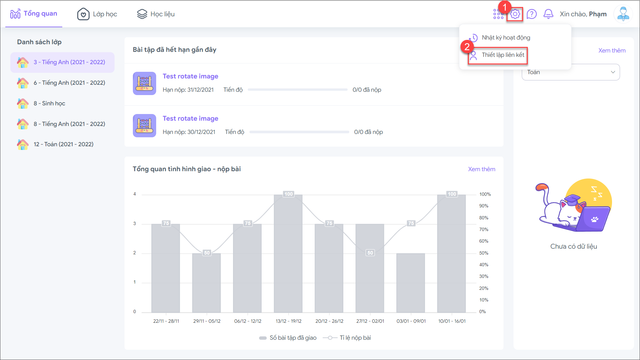
Task: Open the notifications bell icon
Action: pos(548,14)
